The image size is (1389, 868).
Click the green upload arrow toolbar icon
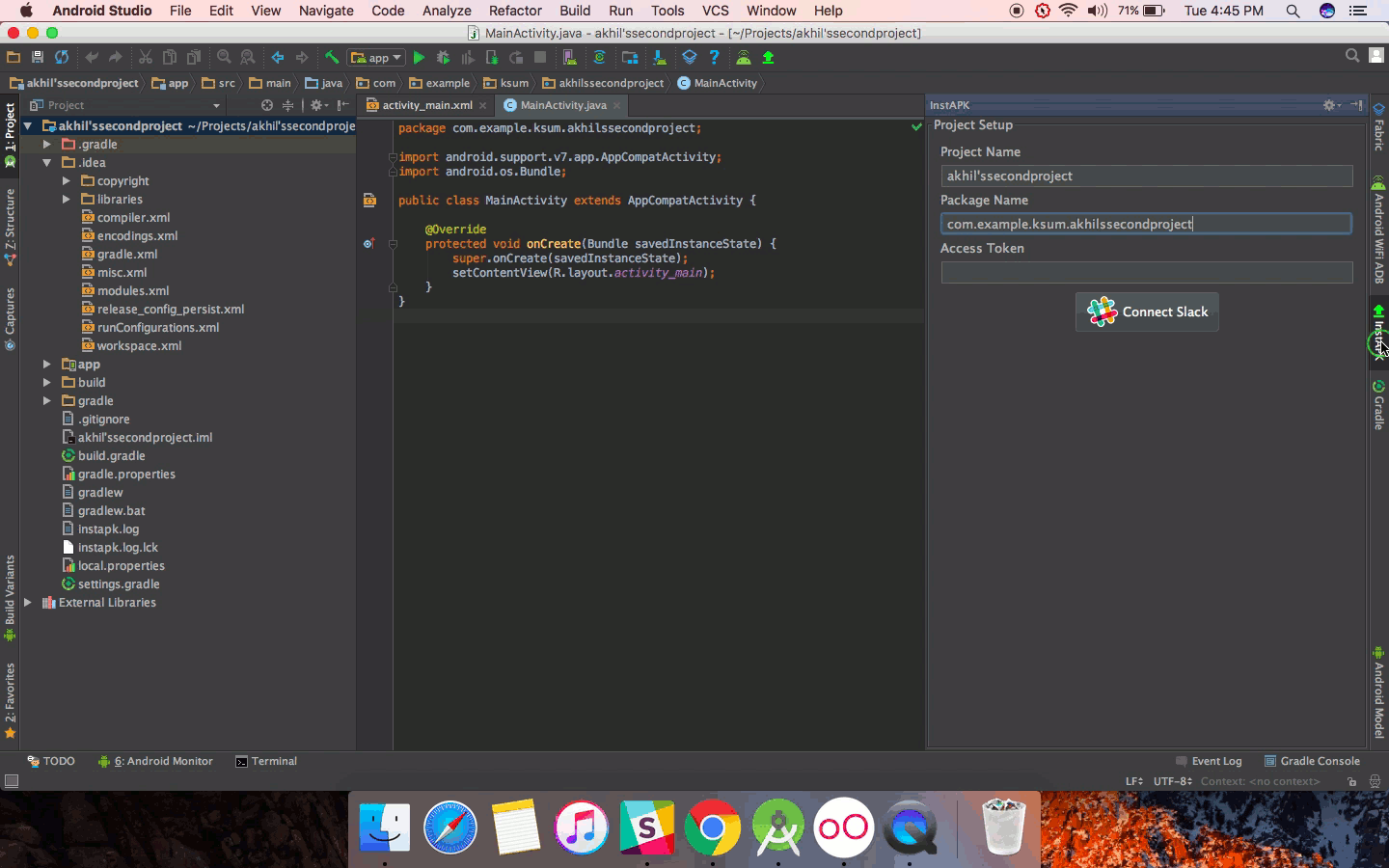pyautogui.click(x=769, y=58)
